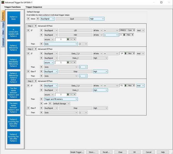Pick 'Pattern1 followed by Pattern2' function tile
Viewport: 173px width, 154px height.
(x=14, y=48)
